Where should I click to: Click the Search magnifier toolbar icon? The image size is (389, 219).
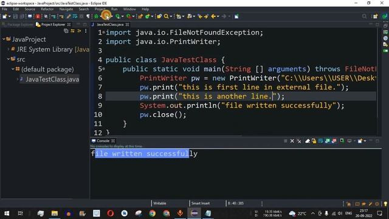[x=166, y=16]
